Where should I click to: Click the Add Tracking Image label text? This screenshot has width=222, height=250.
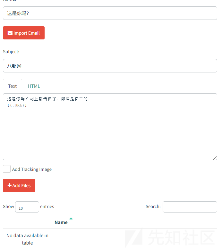click(32, 169)
